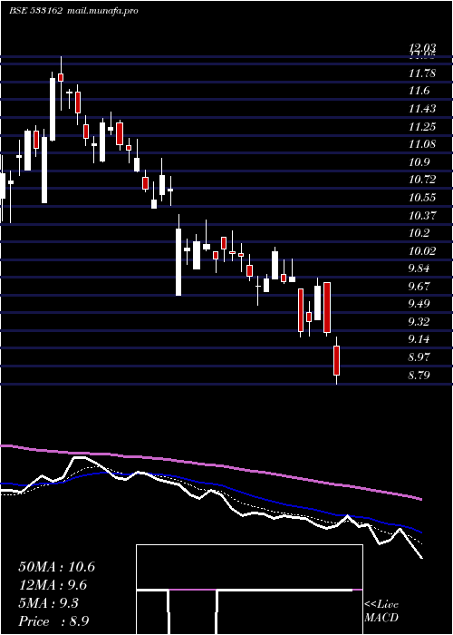Click the mail.munafa.pro watermark text

tap(102, 11)
